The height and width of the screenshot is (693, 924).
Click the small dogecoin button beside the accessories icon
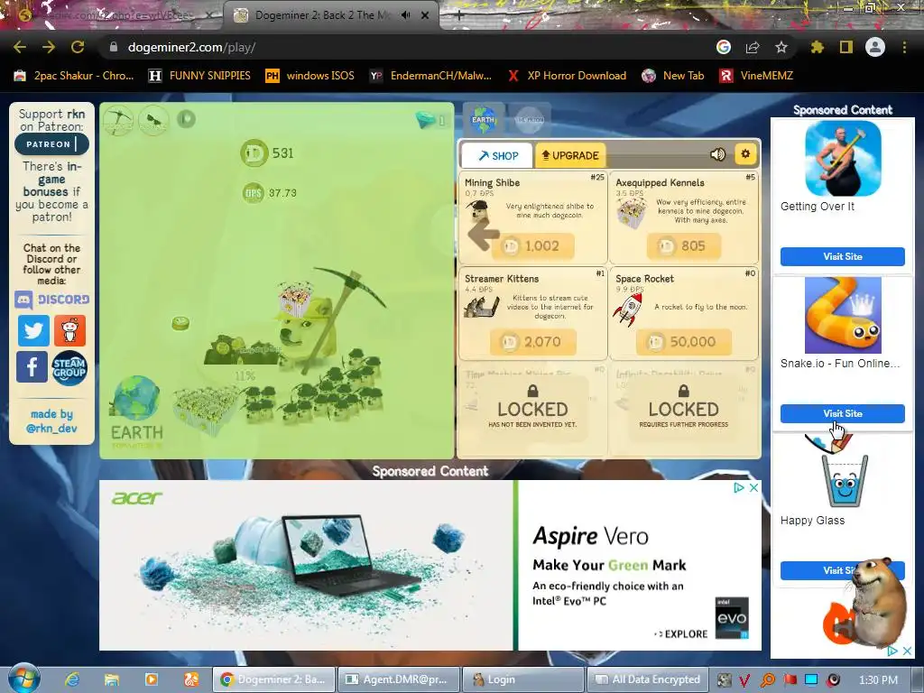pos(186,118)
